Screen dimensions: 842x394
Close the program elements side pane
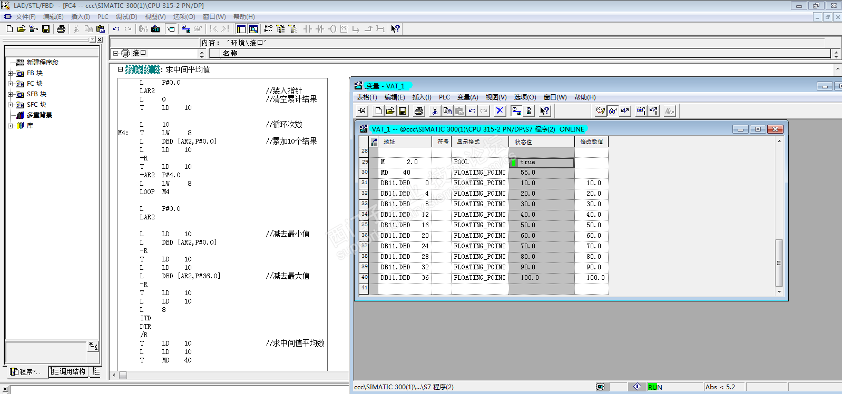pos(100,39)
